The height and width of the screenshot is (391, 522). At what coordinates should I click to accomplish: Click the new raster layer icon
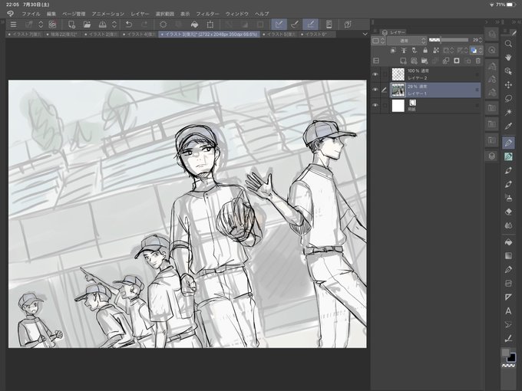point(403,61)
